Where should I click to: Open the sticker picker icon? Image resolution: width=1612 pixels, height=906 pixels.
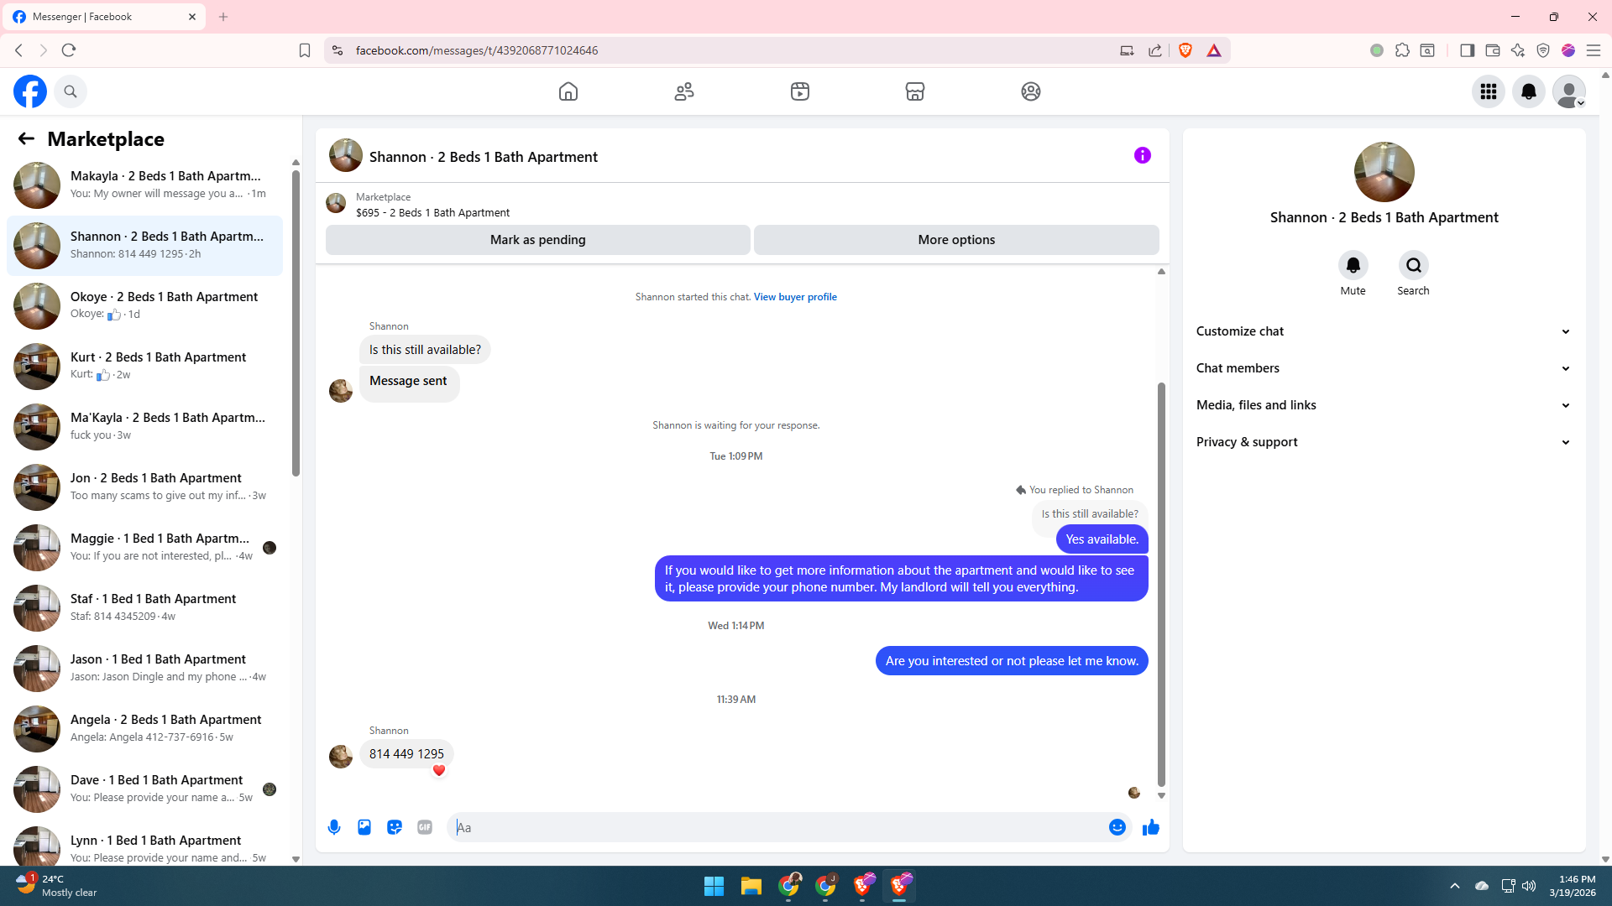tap(395, 827)
